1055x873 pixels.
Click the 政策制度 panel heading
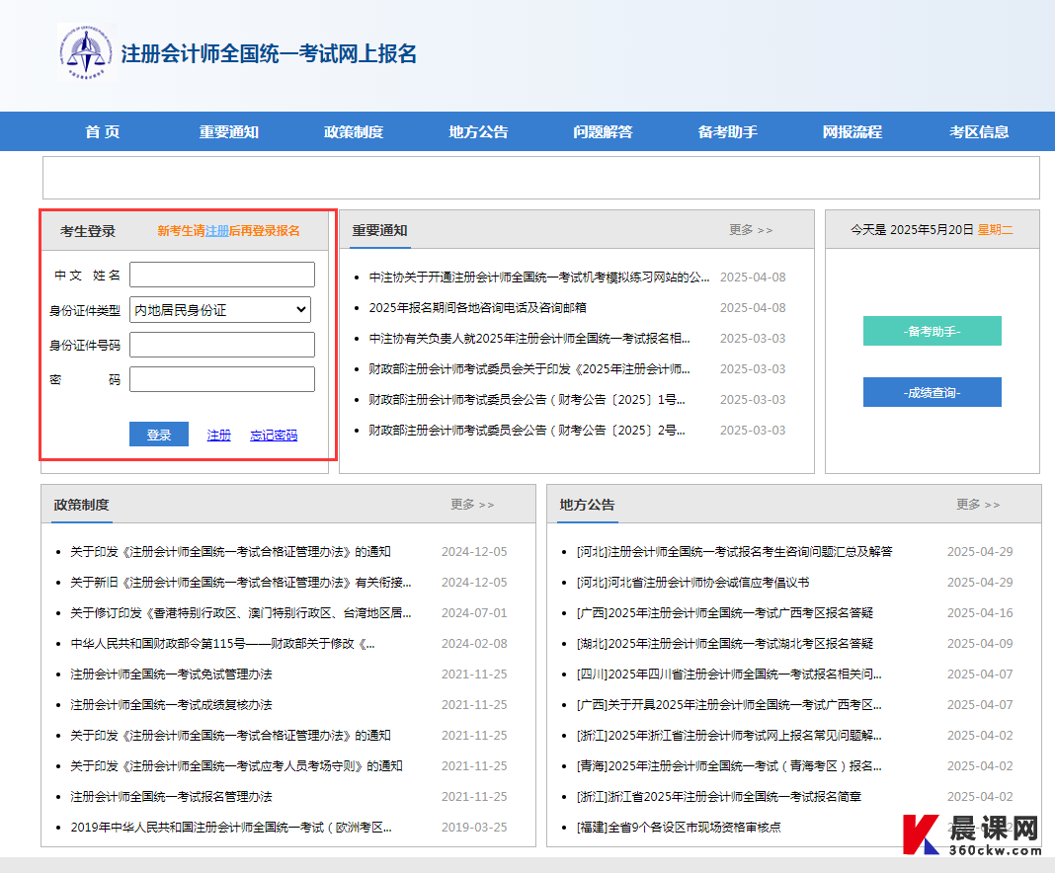[x=81, y=505]
